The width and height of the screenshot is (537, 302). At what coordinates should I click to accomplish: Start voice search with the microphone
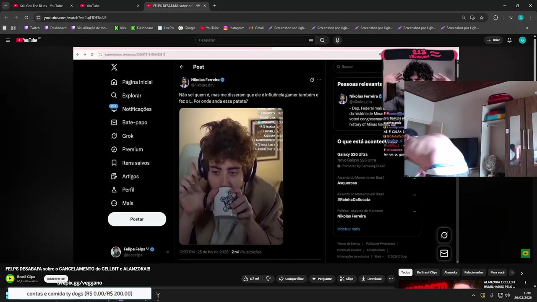coord(337,40)
